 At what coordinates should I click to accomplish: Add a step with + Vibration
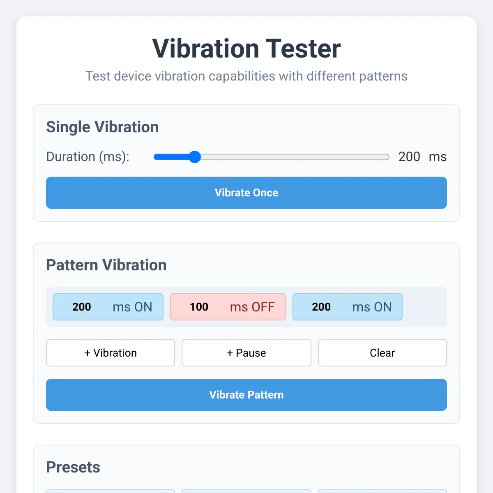tap(111, 353)
